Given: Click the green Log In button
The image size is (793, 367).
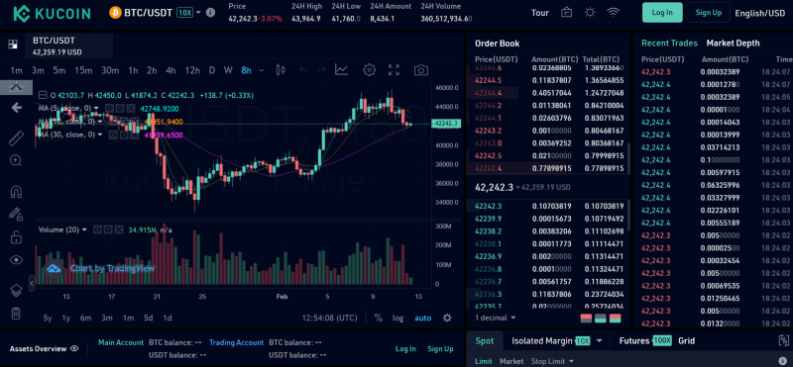Looking at the screenshot, I should coord(662,13).
